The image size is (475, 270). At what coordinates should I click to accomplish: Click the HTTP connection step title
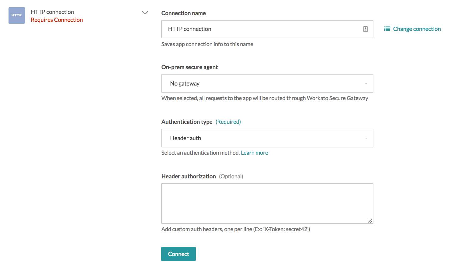[x=52, y=12]
